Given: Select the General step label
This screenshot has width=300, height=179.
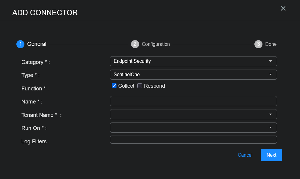Looking at the screenshot, I should pos(37,44).
